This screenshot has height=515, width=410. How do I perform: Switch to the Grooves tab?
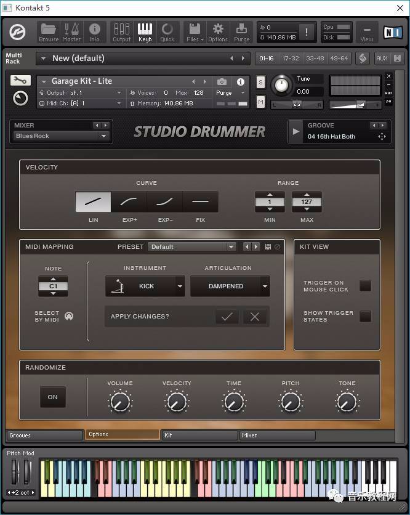45,435
